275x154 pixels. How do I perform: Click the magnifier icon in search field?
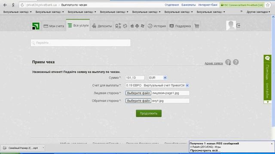tap(34, 43)
